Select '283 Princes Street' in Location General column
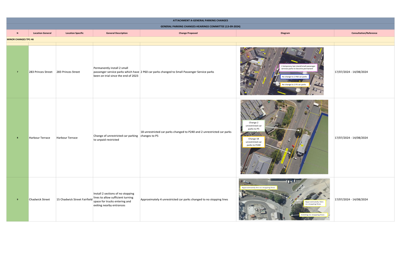The width and height of the screenshot is (401, 269). pyautogui.click(x=41, y=72)
